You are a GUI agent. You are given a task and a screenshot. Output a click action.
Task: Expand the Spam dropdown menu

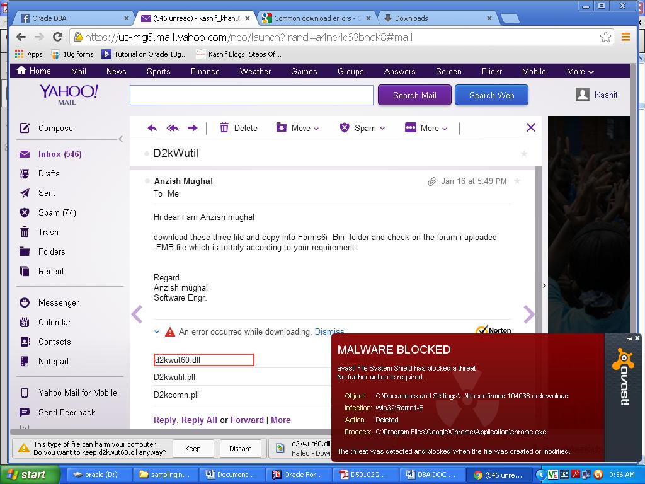pyautogui.click(x=362, y=128)
